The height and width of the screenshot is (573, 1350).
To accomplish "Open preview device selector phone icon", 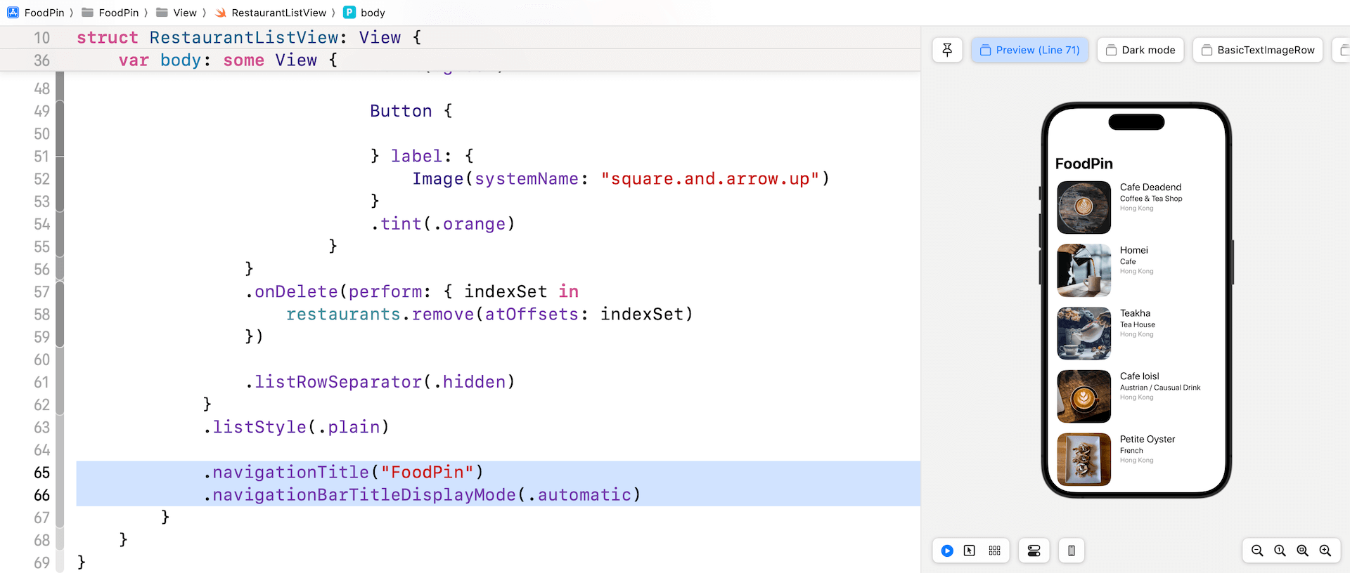I will [x=1071, y=551].
